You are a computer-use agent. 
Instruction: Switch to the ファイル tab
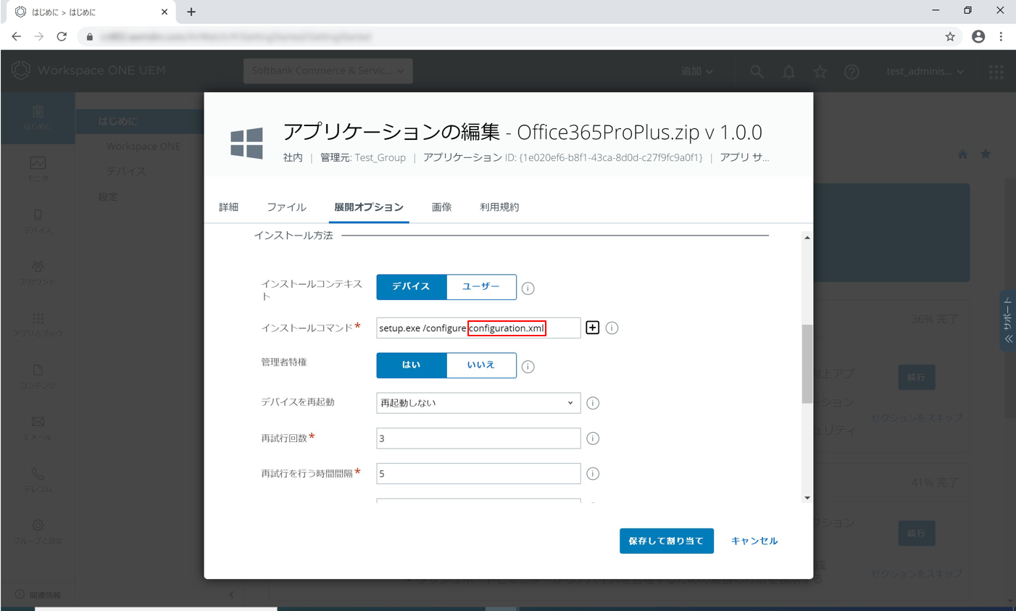click(286, 207)
